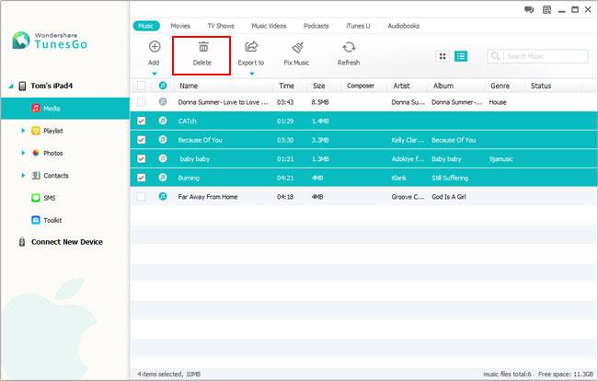Sort by the Name column header

click(189, 86)
